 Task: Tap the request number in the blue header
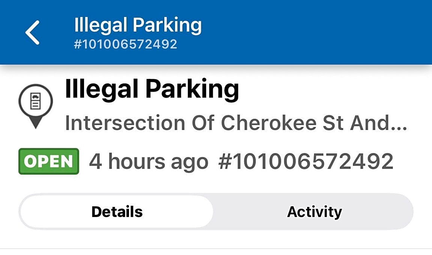(x=126, y=44)
